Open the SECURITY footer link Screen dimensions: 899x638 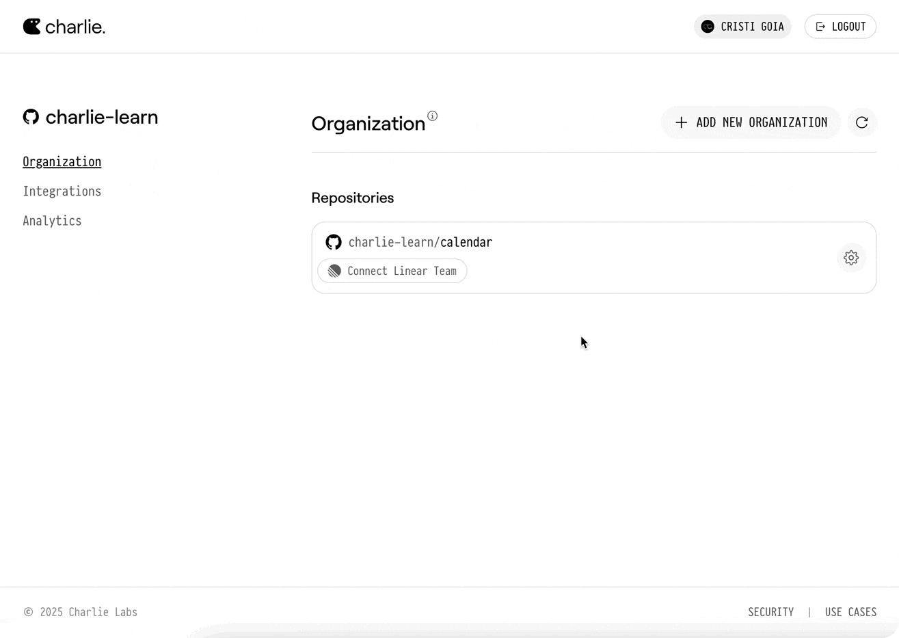(770, 612)
